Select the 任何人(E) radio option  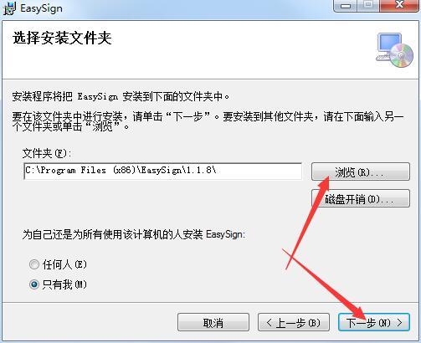pos(34,264)
